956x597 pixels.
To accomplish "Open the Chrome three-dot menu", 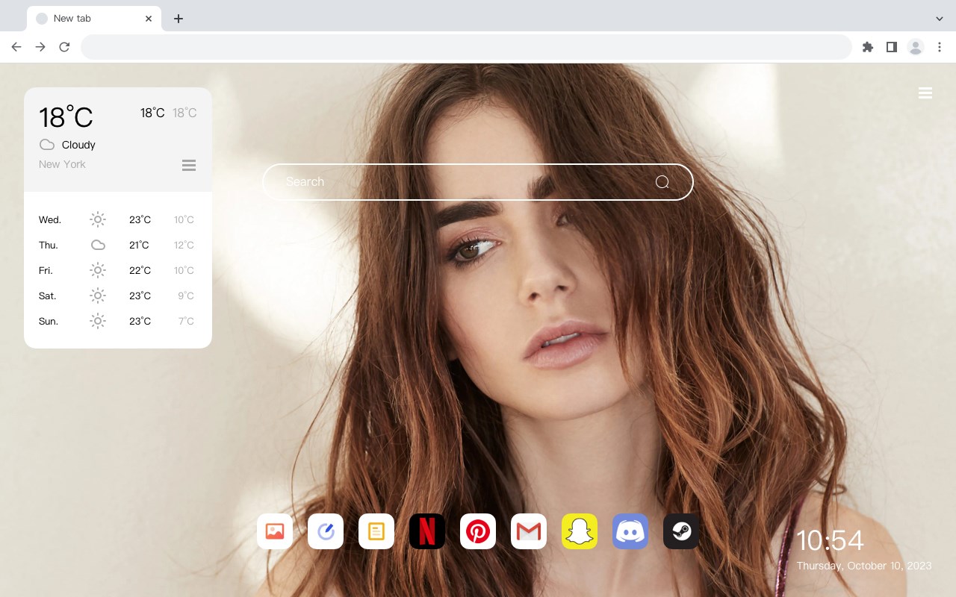I will (940, 47).
